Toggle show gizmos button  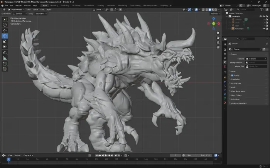(189, 10)
